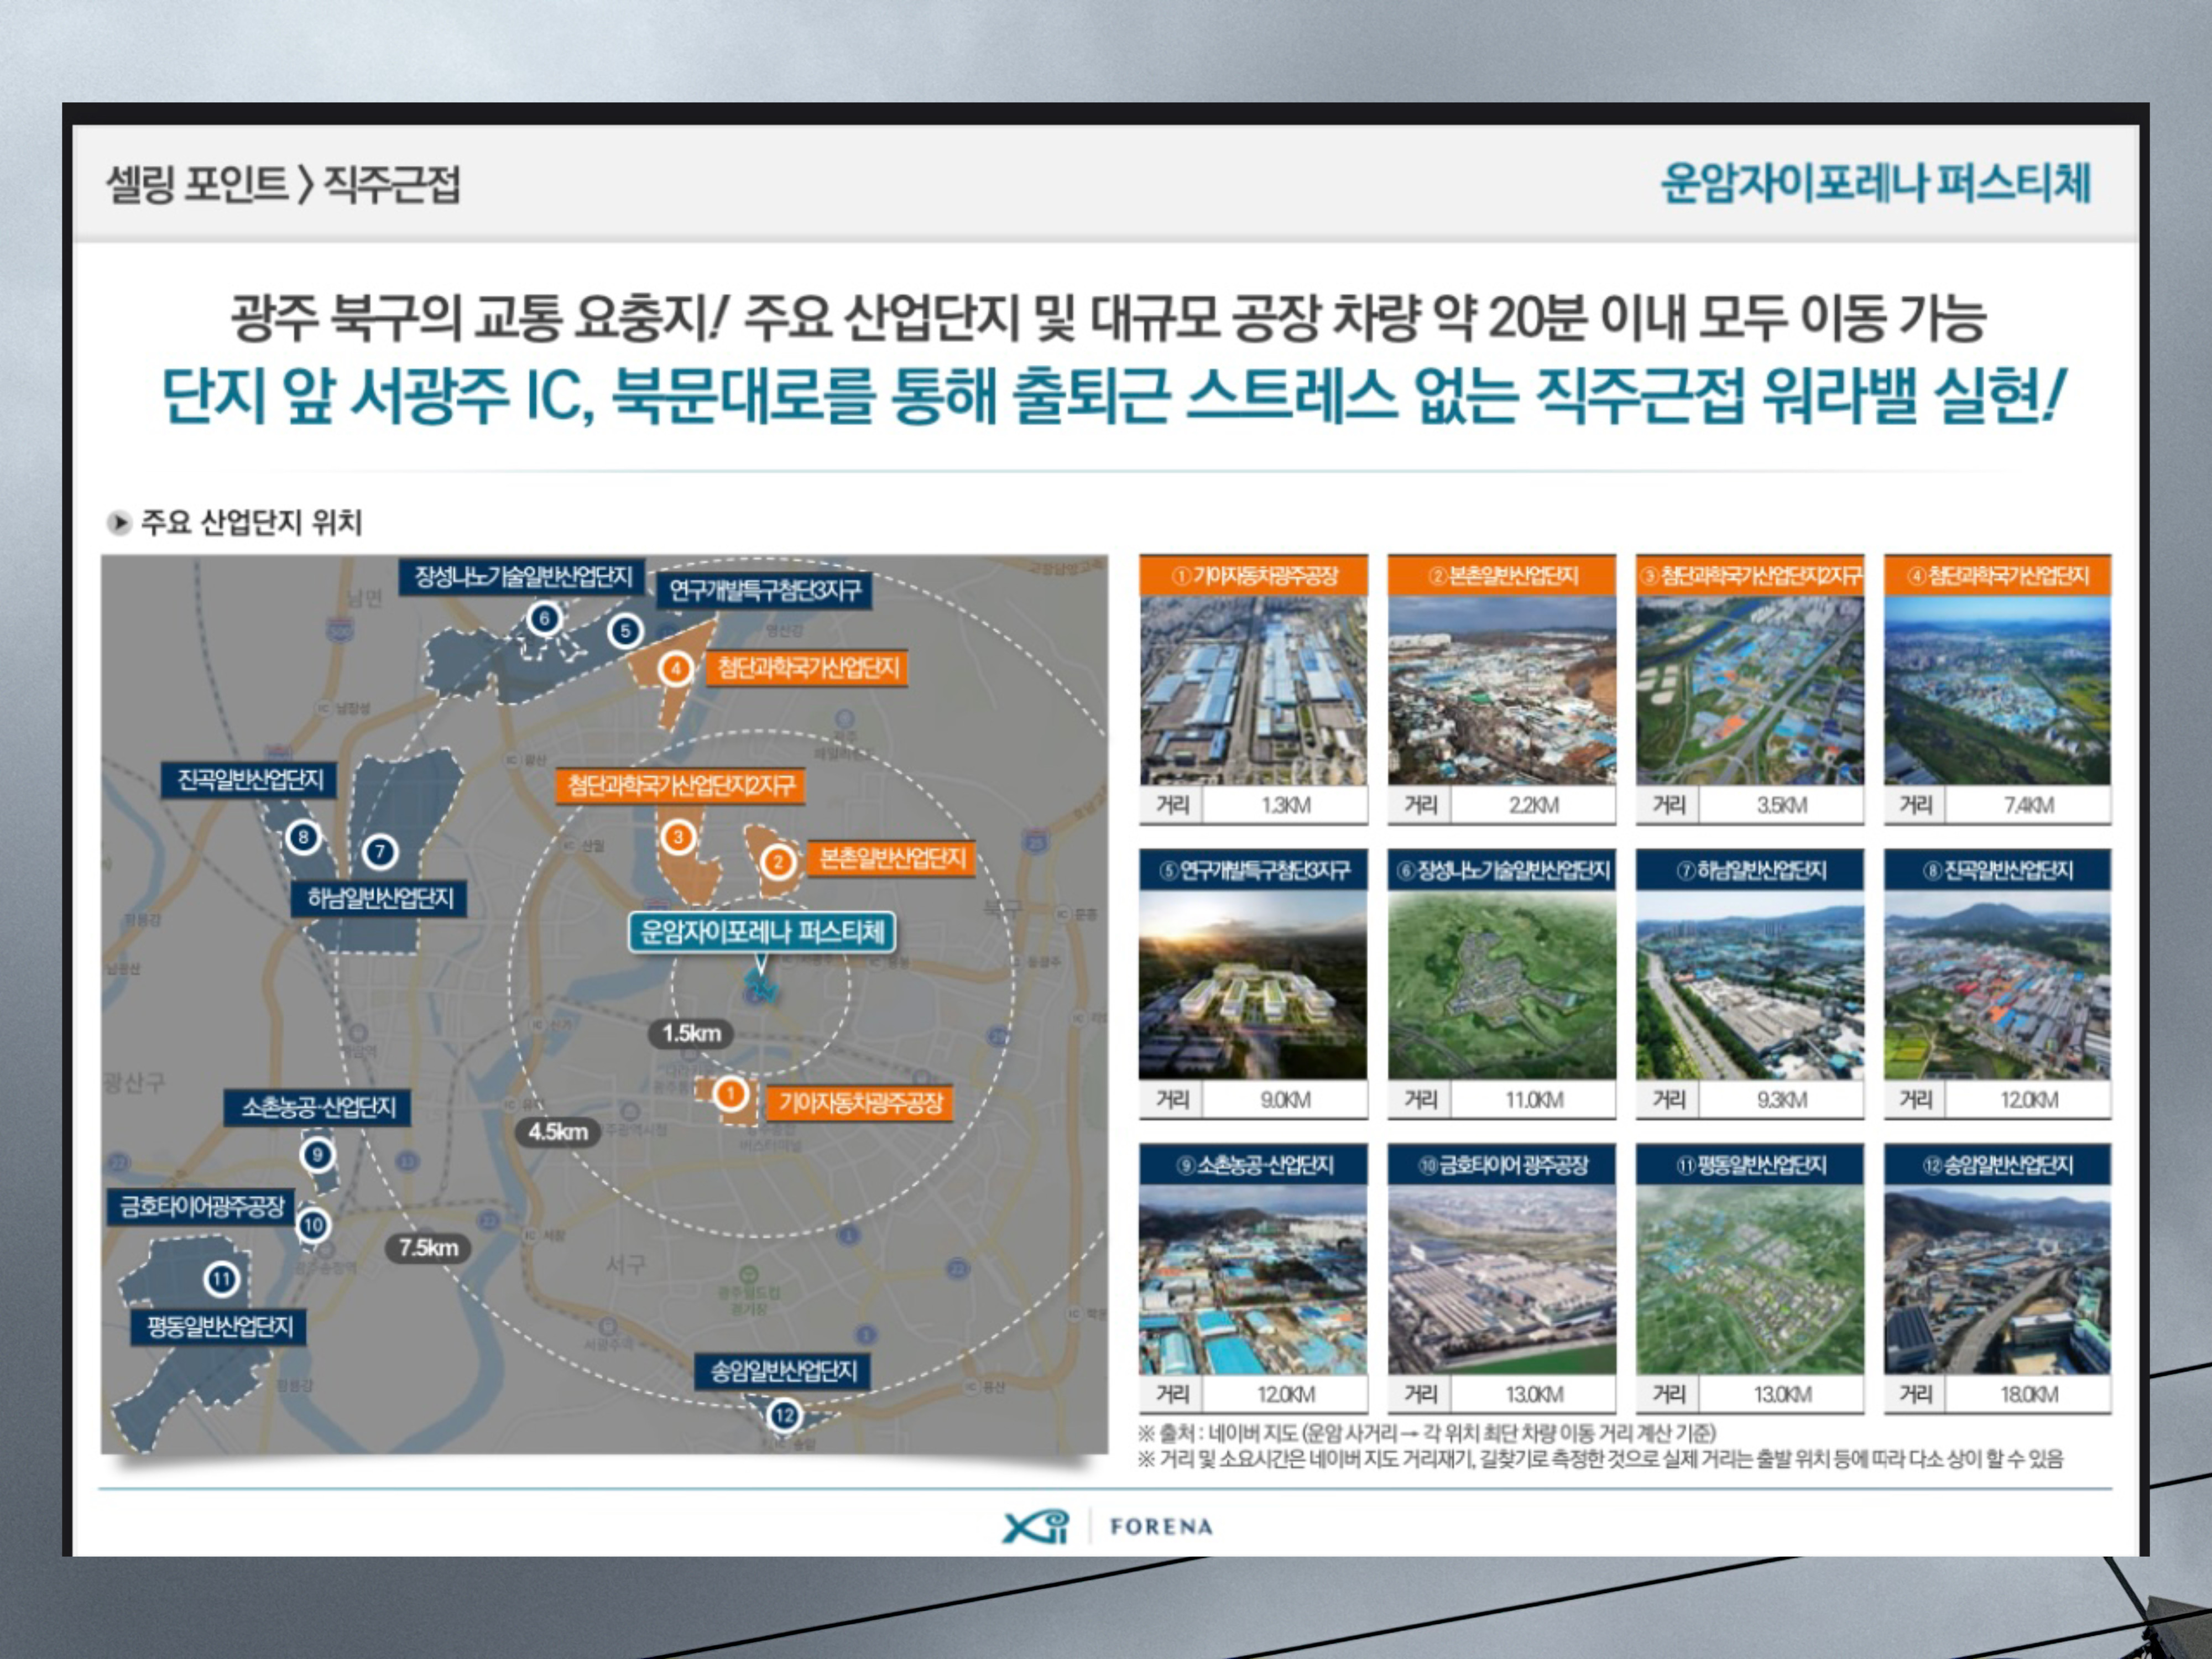Click orange map marker number 4
Screen dimensions: 2212x1659
click(676, 668)
